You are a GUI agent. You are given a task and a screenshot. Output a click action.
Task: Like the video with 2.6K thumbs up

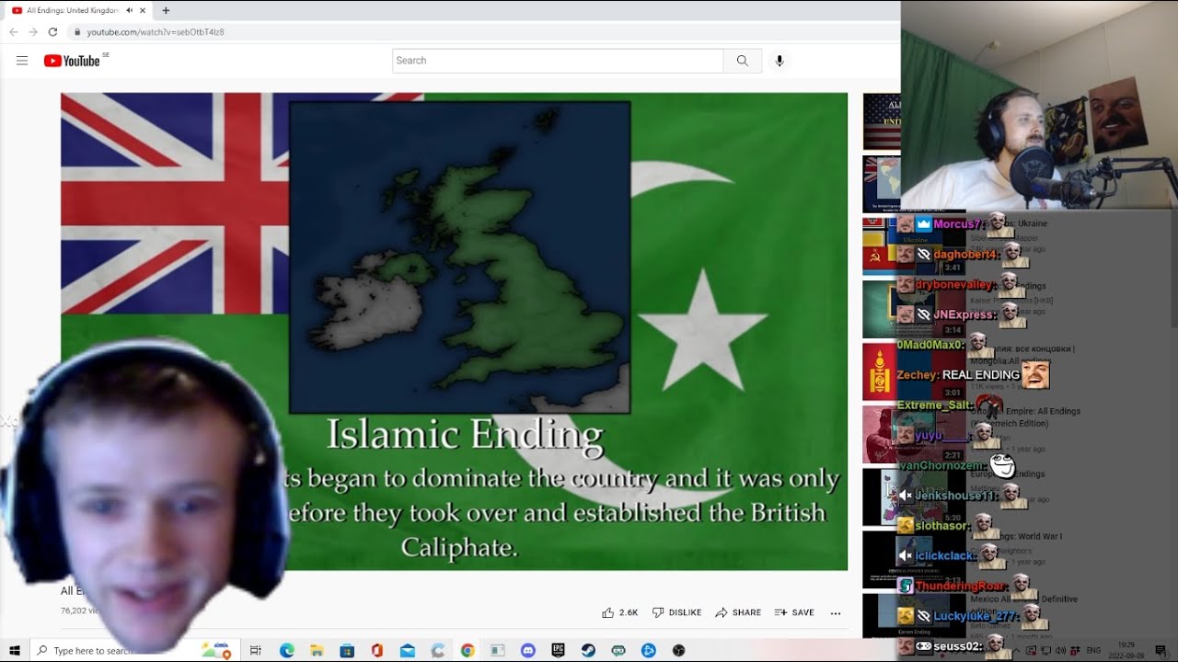tap(620, 612)
